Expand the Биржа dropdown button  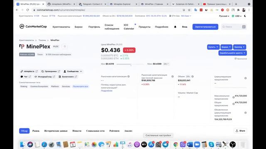click(x=226, y=47)
